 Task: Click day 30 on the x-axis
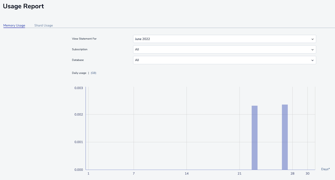click(x=307, y=174)
